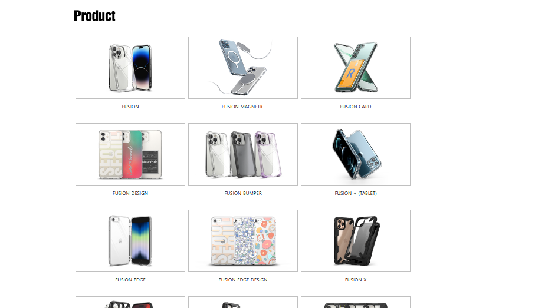548x308 pixels.
Task: Open the Fusion Design cases thumbnail
Action: pyautogui.click(x=130, y=154)
